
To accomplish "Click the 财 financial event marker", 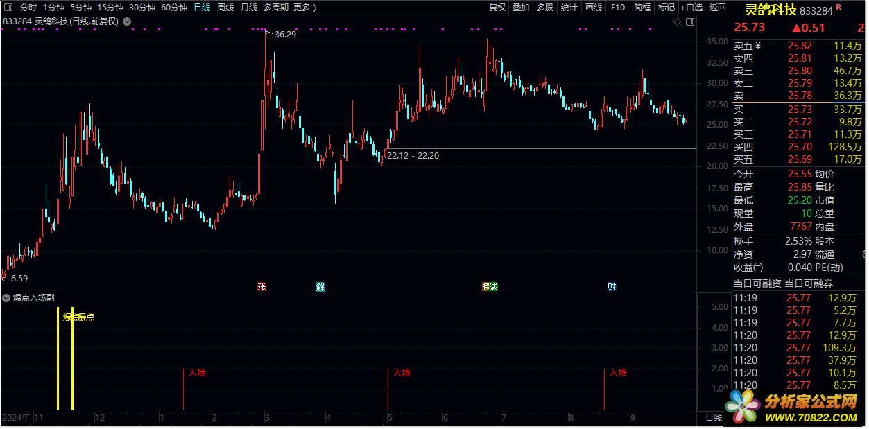I will [612, 286].
